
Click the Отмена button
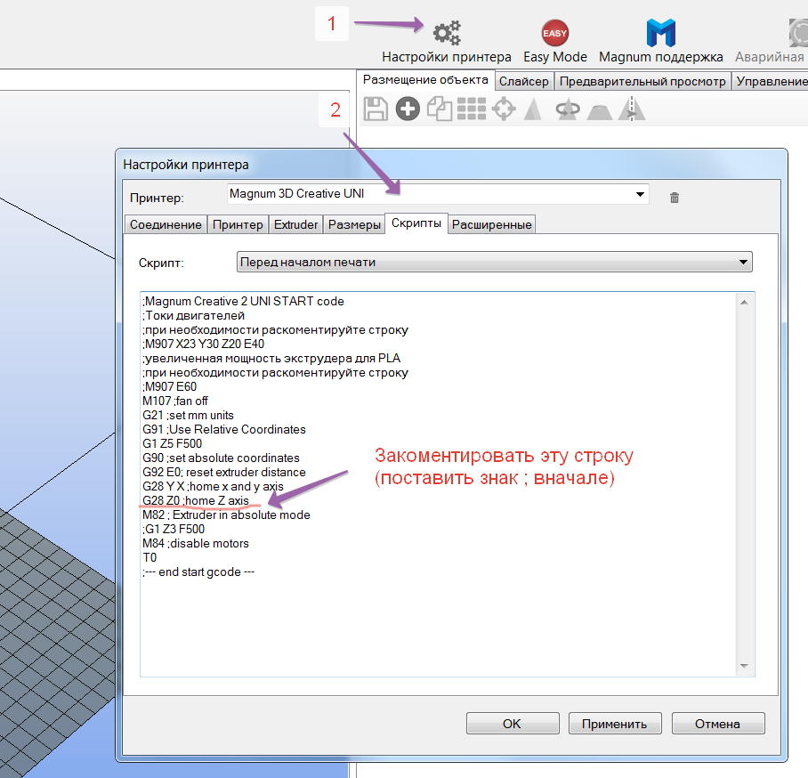click(x=718, y=724)
